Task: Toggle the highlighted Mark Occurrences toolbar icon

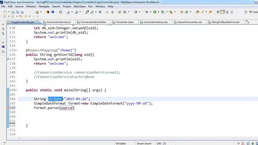Action: tap(223, 12)
